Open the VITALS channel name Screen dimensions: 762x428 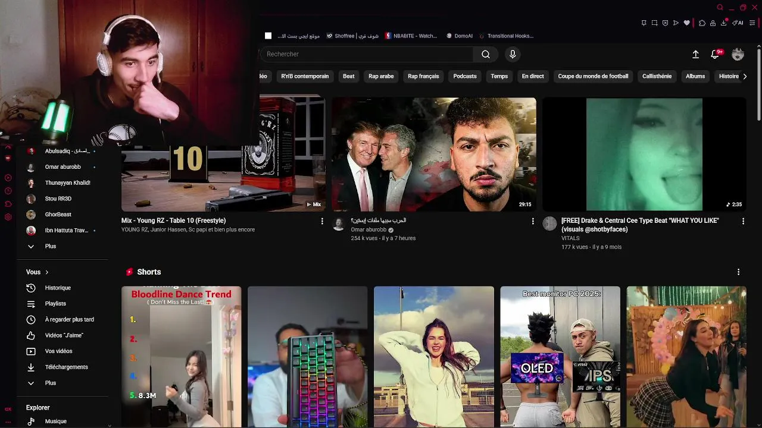coord(570,238)
